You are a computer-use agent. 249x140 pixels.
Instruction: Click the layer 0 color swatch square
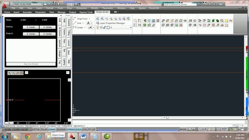point(108,28)
